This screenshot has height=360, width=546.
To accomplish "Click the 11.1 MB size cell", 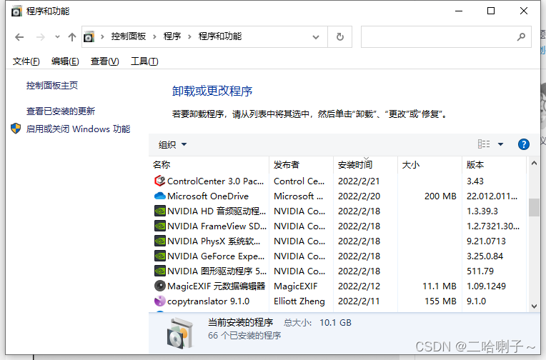I will 440,286.
